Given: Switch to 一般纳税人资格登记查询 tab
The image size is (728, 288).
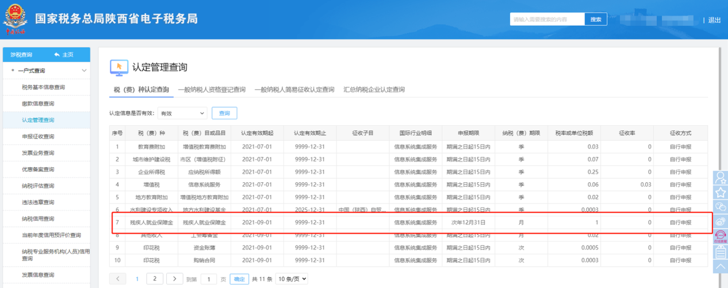Looking at the screenshot, I should coord(212,90).
